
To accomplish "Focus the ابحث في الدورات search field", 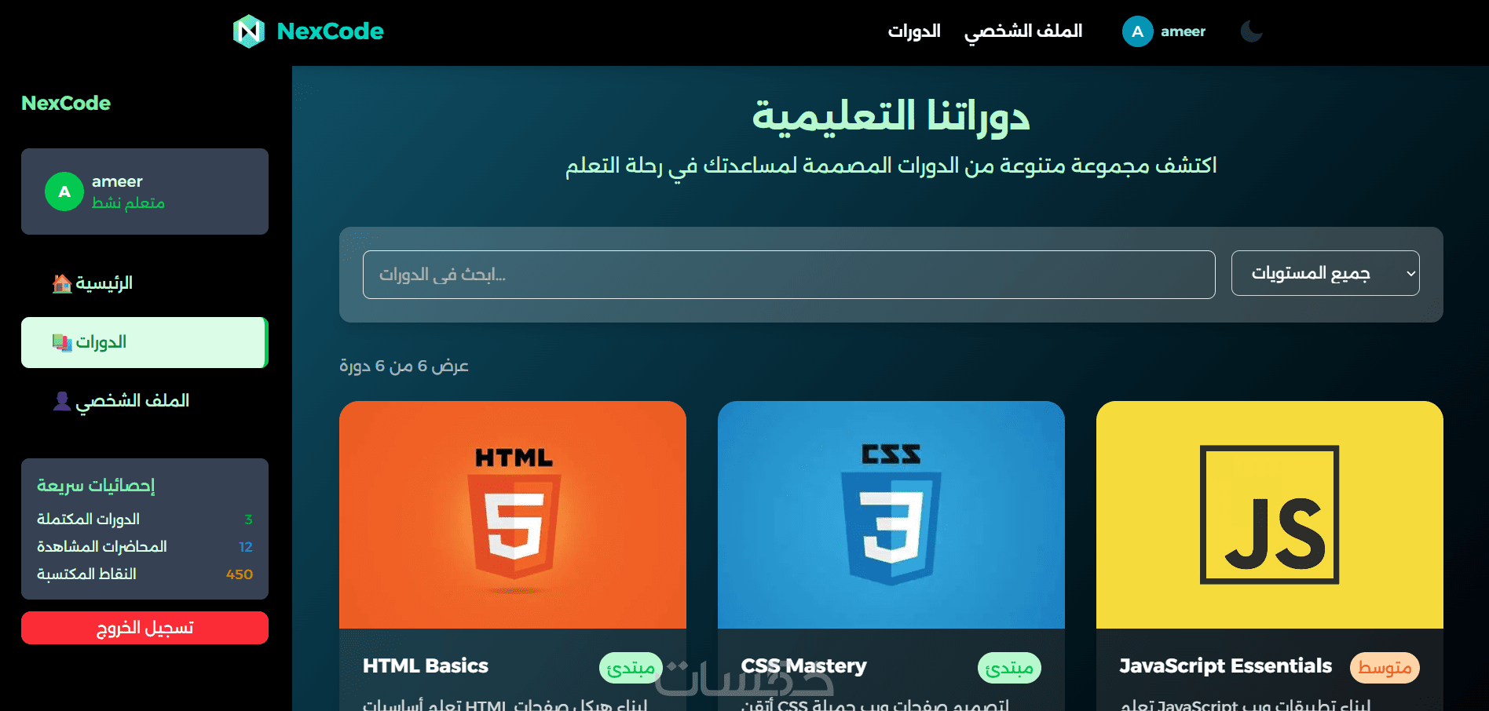I will (789, 275).
